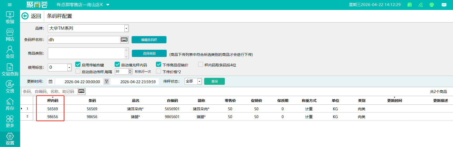Open on-screen keyboard beside 条码秤名称 field
The height and width of the screenshot is (147, 453).
coord(124,40)
